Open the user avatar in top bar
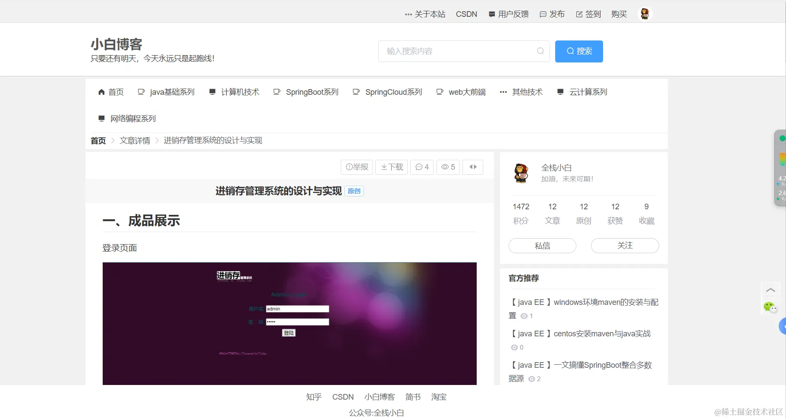The image size is (786, 419). (645, 14)
